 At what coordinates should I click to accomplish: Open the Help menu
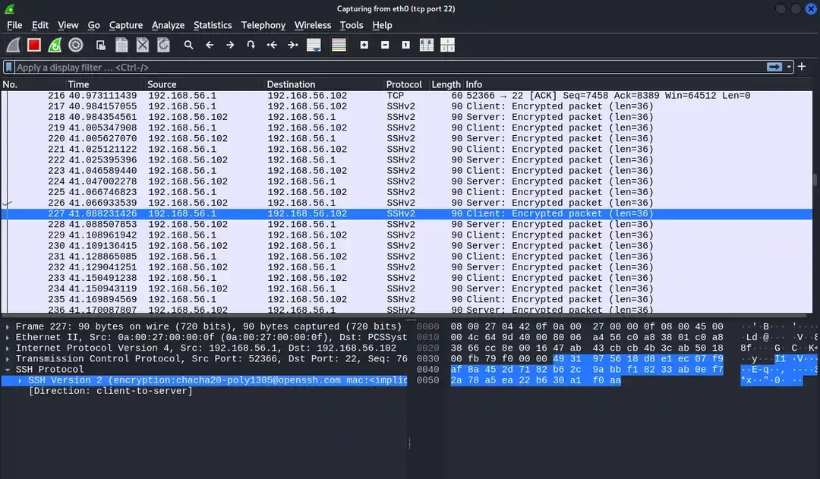pyautogui.click(x=382, y=25)
